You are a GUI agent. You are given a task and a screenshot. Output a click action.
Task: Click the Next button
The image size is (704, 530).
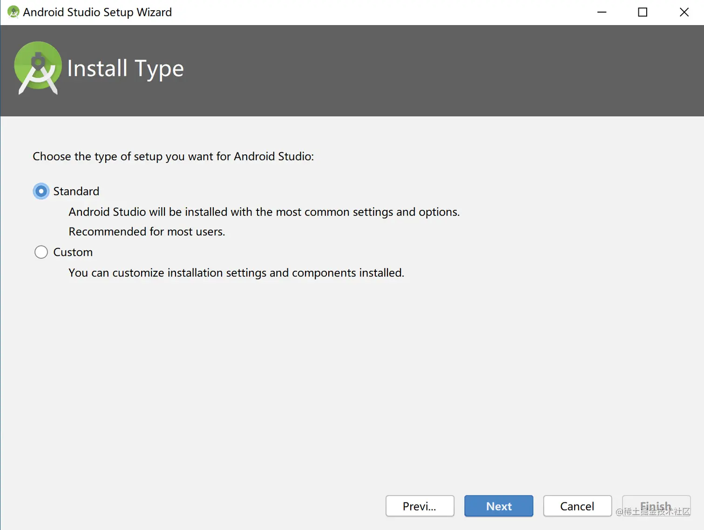[499, 506]
